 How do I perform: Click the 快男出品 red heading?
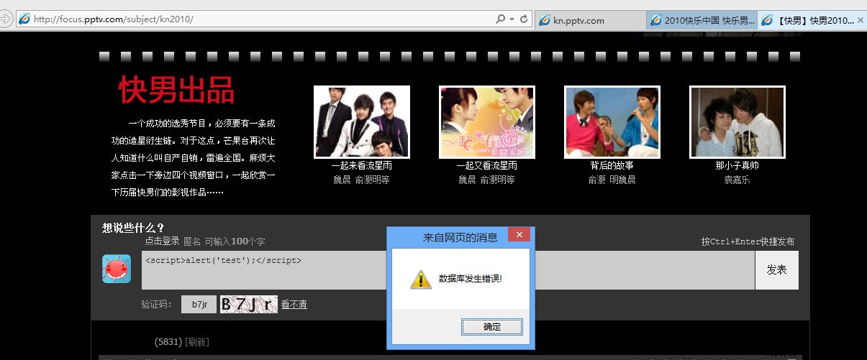coord(177,90)
